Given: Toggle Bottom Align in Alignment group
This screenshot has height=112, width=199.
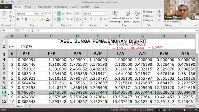Looking at the screenshot, I should coord(63,13).
